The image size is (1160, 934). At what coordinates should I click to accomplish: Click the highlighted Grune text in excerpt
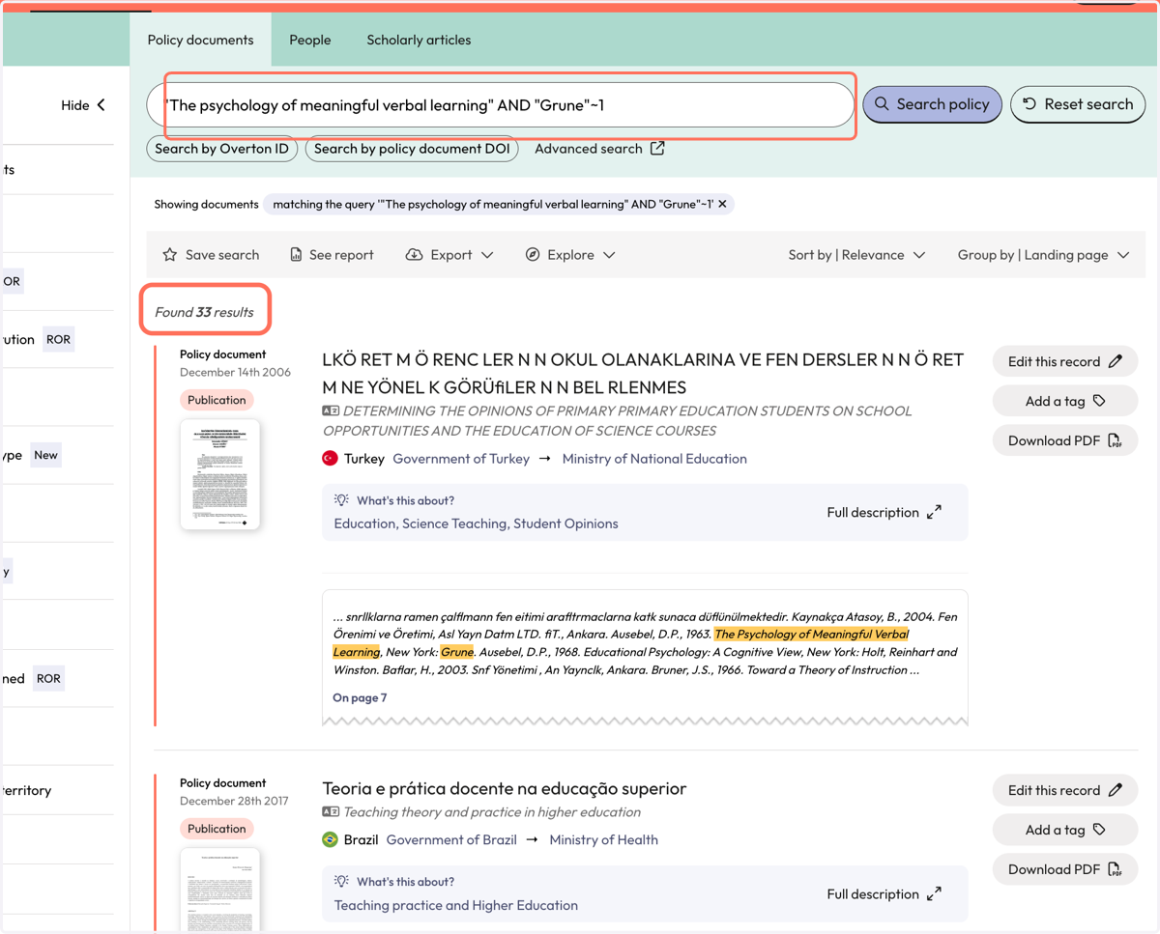click(457, 652)
